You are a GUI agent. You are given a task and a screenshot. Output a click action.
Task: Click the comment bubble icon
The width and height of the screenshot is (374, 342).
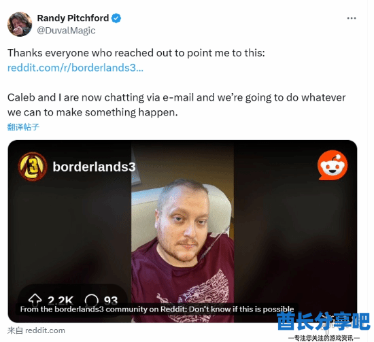[92, 300]
